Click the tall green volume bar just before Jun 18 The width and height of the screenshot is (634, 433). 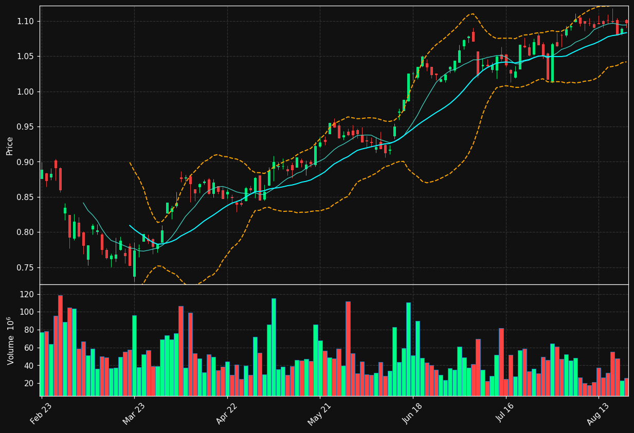[x=408, y=349]
